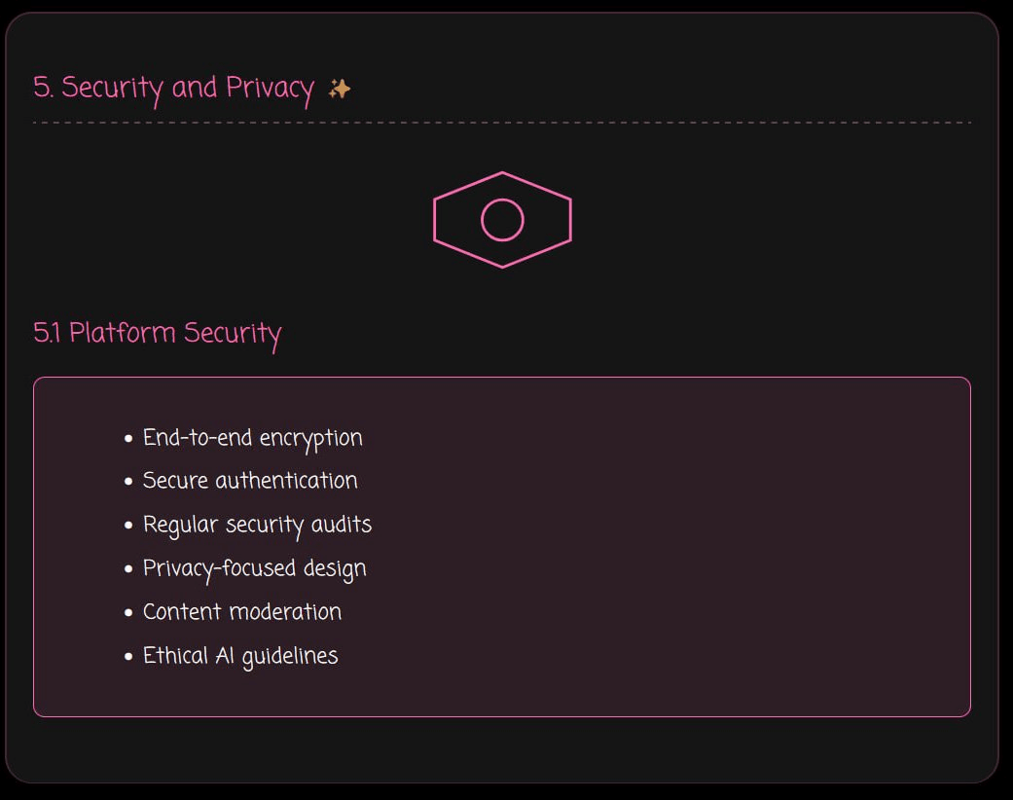Click the "5.1 Platform Security" subheading
Screen dimensions: 1013x800
click(158, 334)
